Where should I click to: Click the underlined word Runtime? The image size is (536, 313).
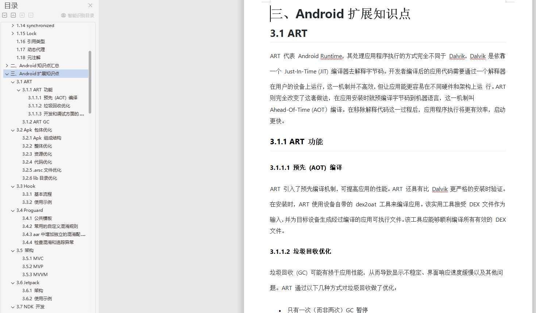tap(331, 56)
